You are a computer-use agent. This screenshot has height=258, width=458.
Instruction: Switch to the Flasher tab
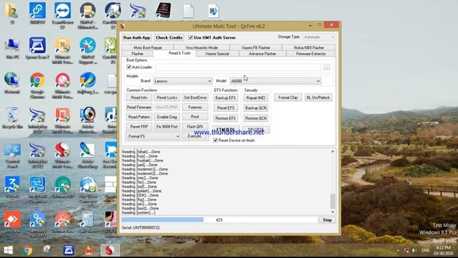point(137,54)
